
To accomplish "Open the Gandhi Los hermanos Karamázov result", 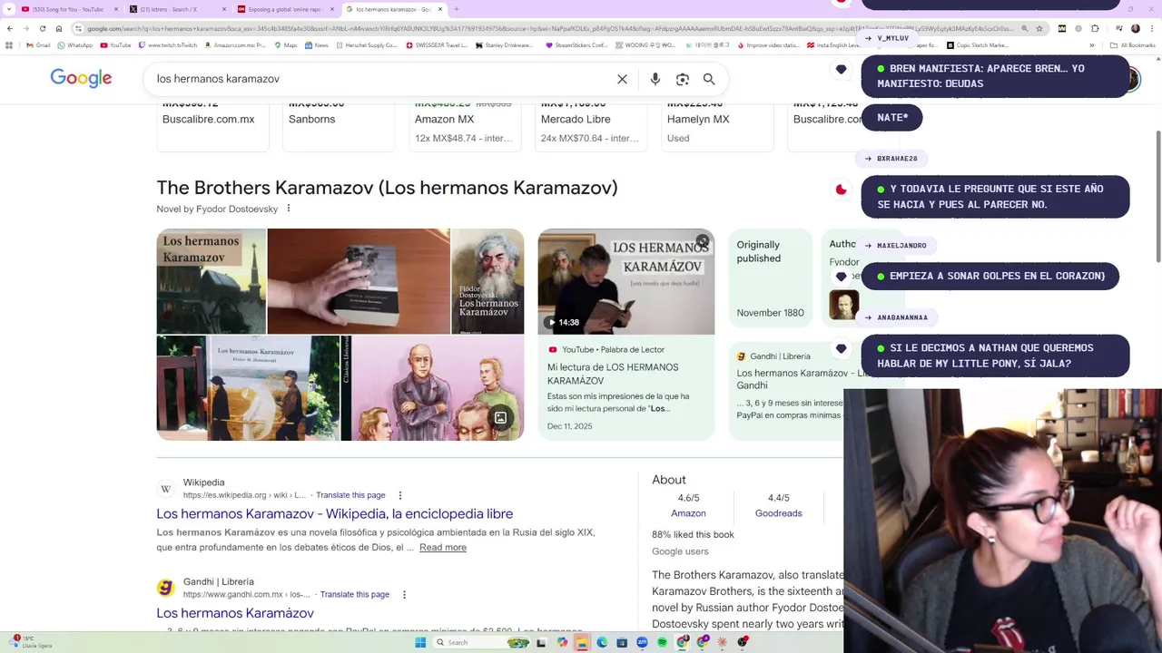I will click(235, 613).
